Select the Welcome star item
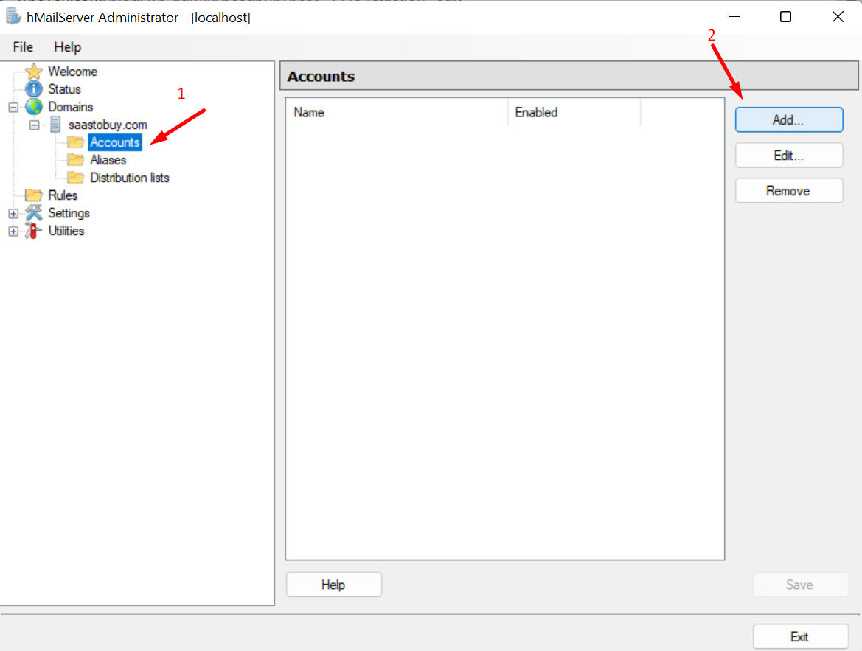862x651 pixels. tap(34, 71)
